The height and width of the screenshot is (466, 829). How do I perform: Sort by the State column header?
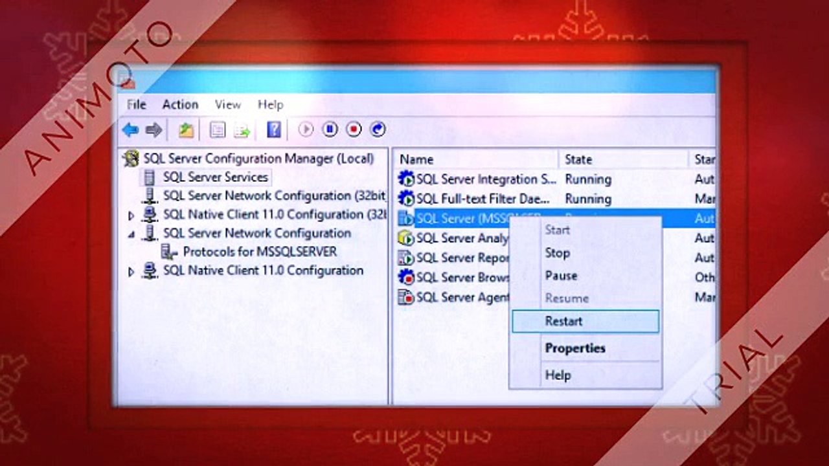point(624,159)
